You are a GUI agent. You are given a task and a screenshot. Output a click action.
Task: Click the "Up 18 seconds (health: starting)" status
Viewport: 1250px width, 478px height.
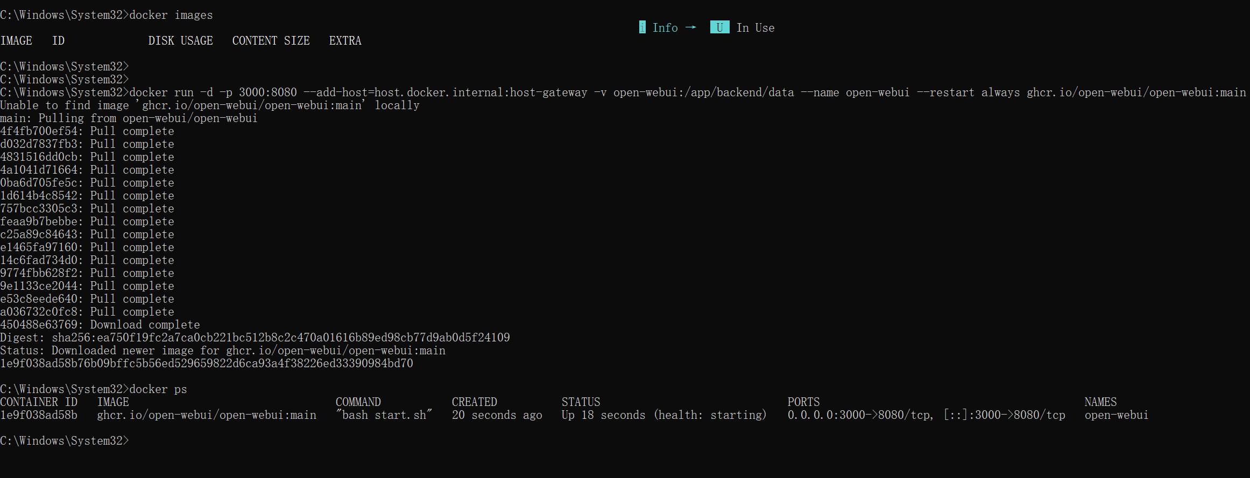[x=664, y=415]
